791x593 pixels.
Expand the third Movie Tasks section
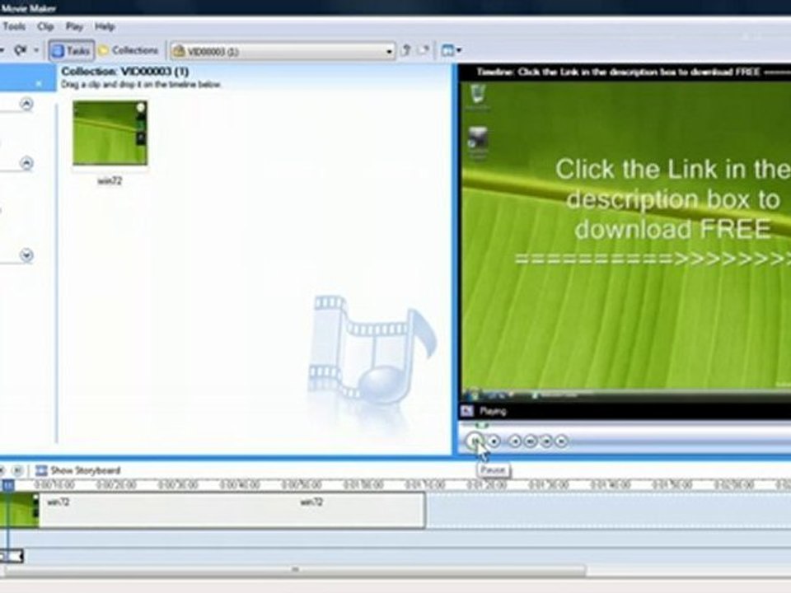pyautogui.click(x=26, y=255)
